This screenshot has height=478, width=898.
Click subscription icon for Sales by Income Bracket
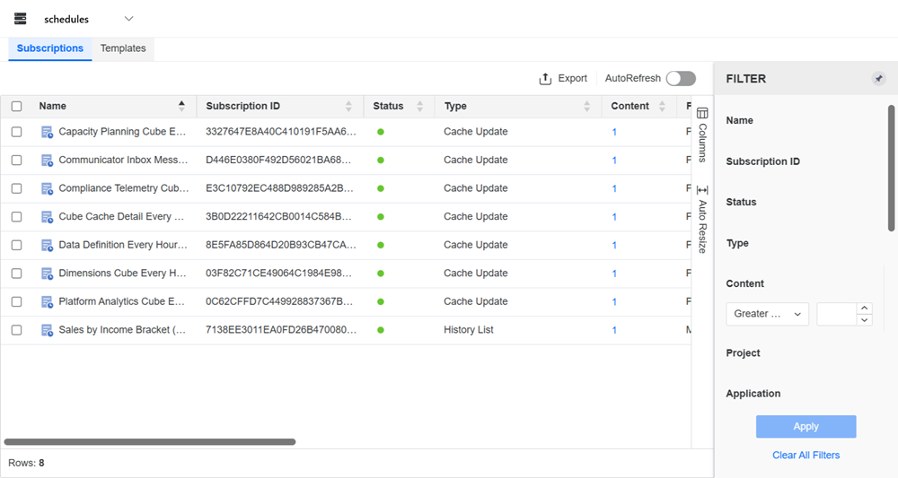(x=47, y=330)
